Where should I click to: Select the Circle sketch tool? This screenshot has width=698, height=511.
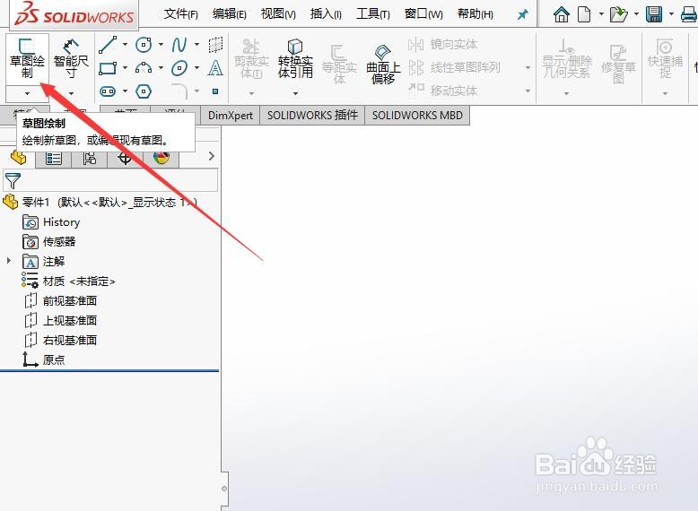[x=144, y=45]
